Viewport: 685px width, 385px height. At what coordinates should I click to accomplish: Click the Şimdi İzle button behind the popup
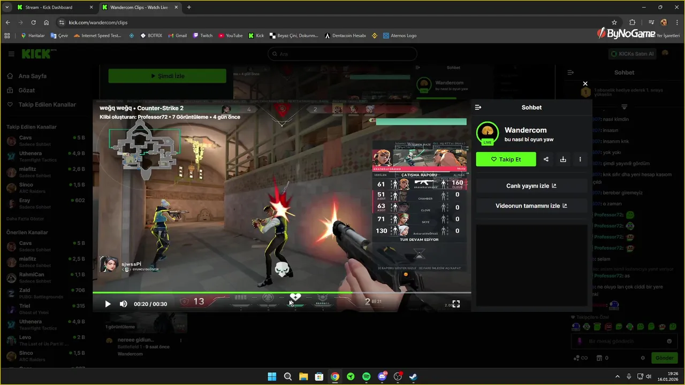[x=167, y=76]
